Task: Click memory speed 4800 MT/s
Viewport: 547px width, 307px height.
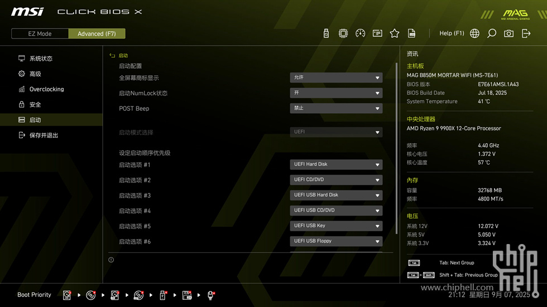Action: pyautogui.click(x=491, y=199)
